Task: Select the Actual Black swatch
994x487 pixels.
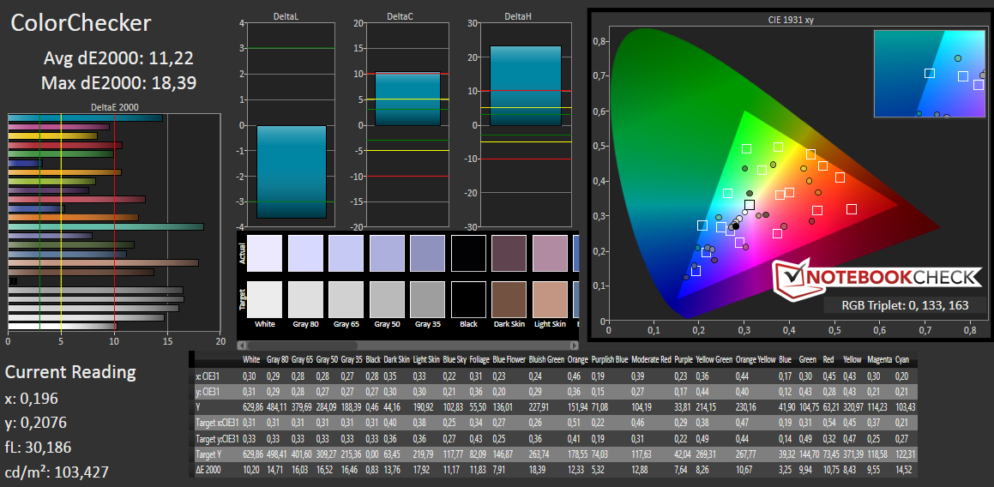Action: coord(467,254)
